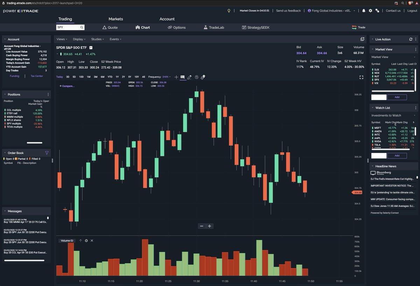This screenshot has width=420, height=286.
Task: Open the settings gear in header
Action: click(370, 10)
